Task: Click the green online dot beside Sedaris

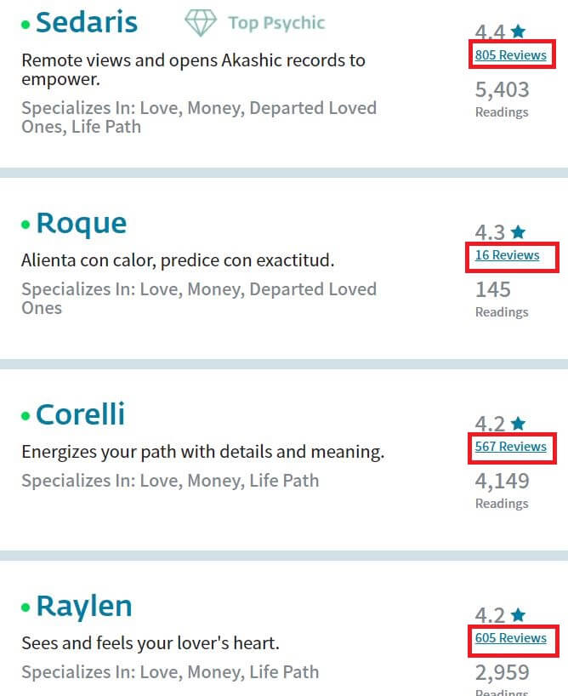Action: [x=26, y=25]
